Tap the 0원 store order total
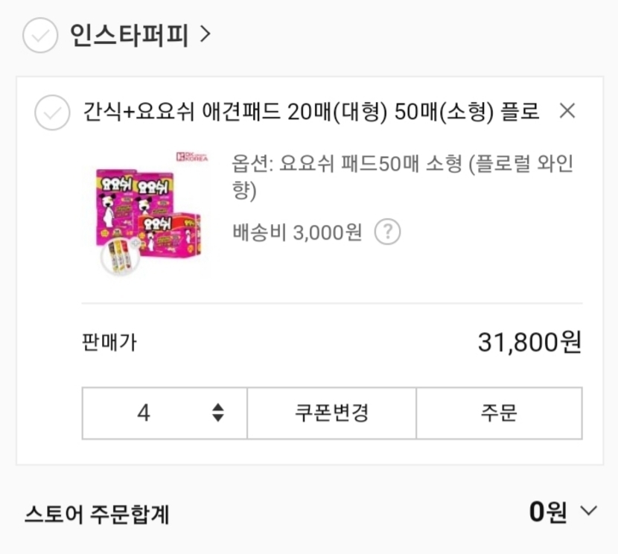The image size is (618, 554). coord(548,512)
